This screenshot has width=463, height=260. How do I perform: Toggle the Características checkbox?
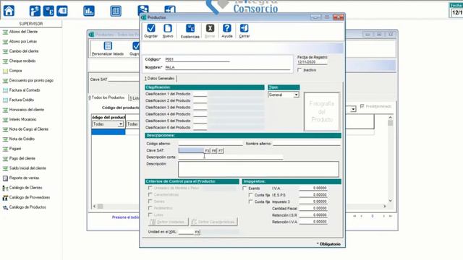150,194
